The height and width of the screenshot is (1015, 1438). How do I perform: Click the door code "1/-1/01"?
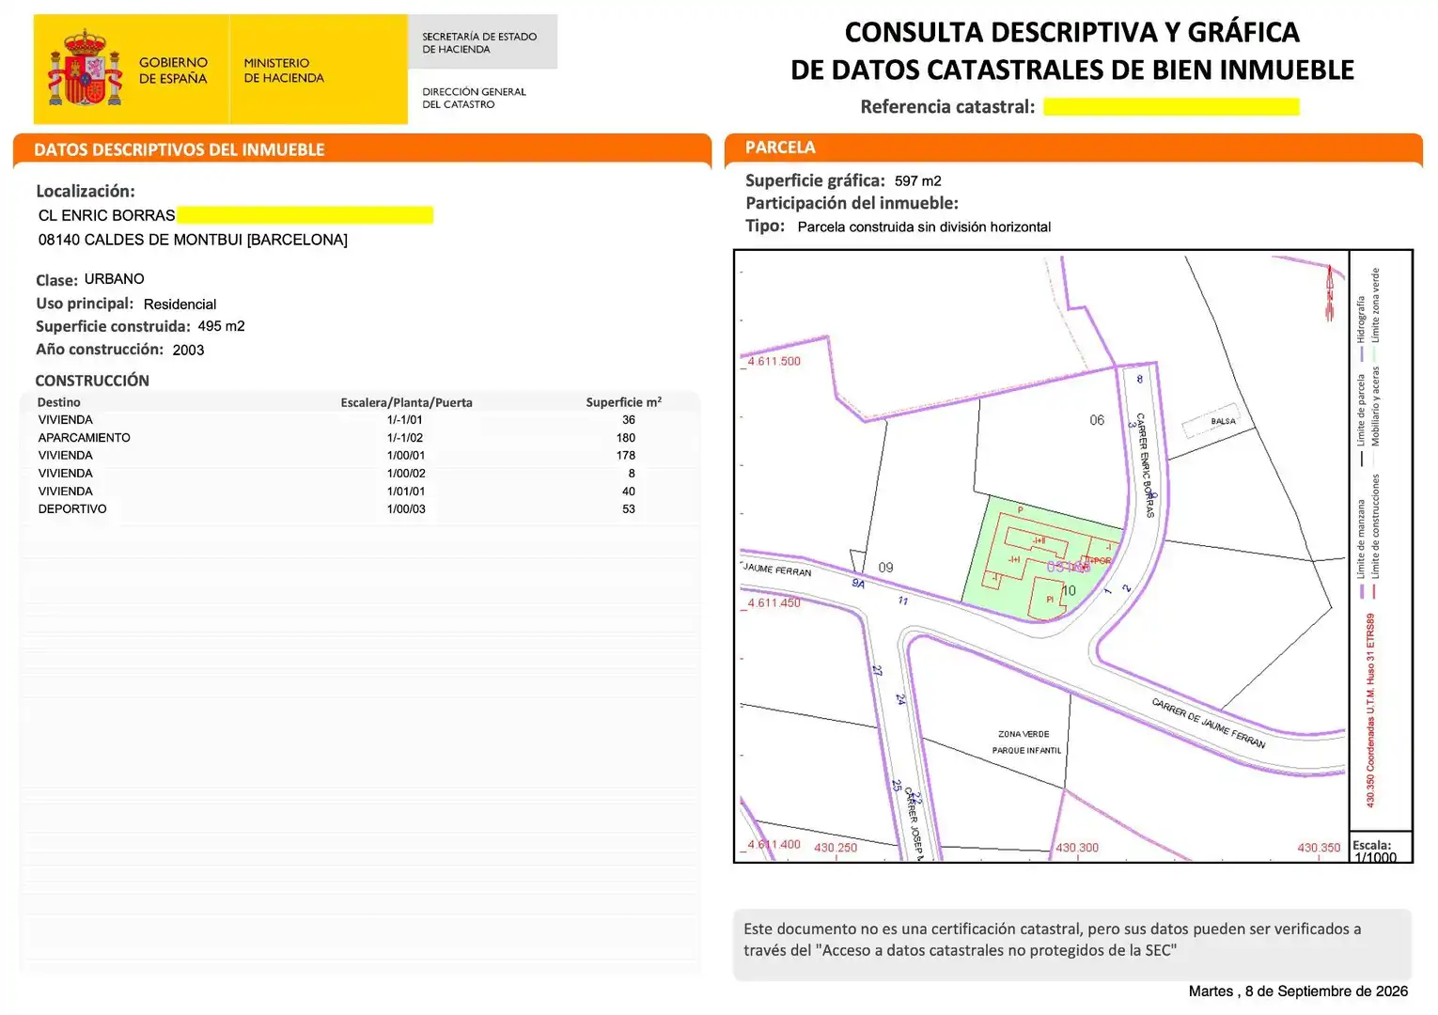[405, 420]
